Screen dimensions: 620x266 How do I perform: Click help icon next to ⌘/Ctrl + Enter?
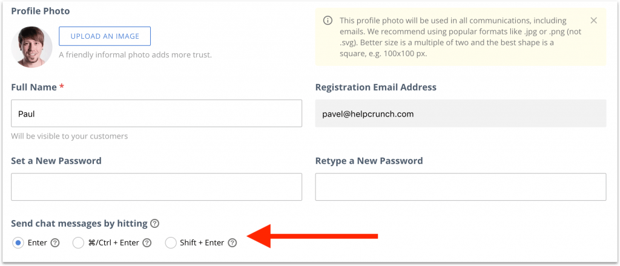[x=147, y=242]
